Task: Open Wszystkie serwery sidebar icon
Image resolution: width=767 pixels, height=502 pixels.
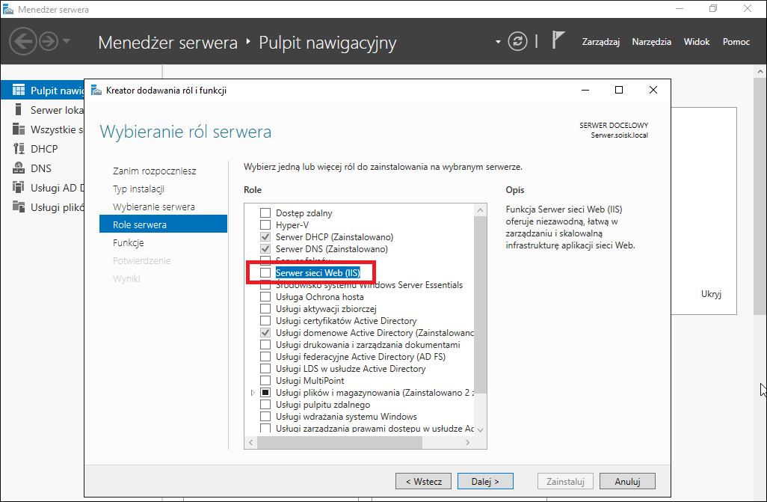Action: [x=19, y=129]
